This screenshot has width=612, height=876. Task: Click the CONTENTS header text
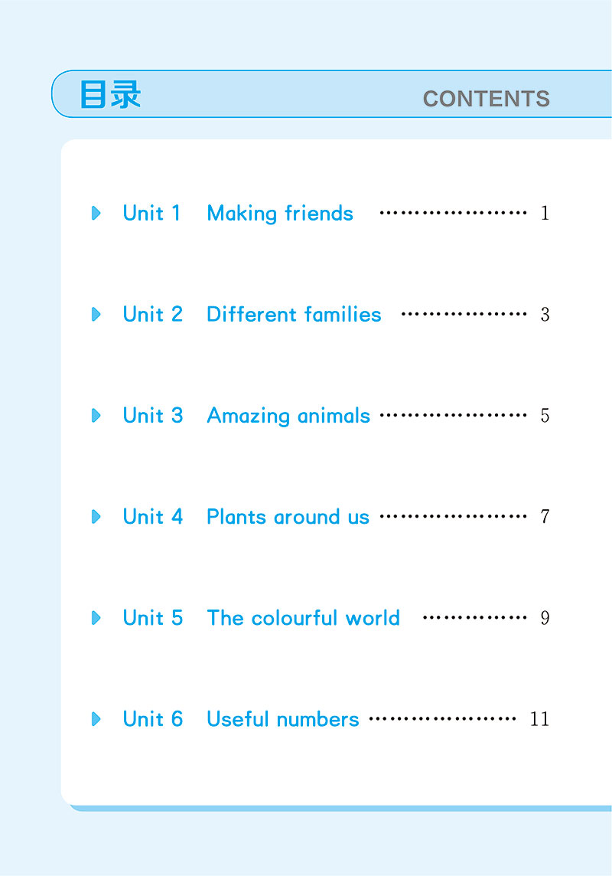[x=487, y=99]
